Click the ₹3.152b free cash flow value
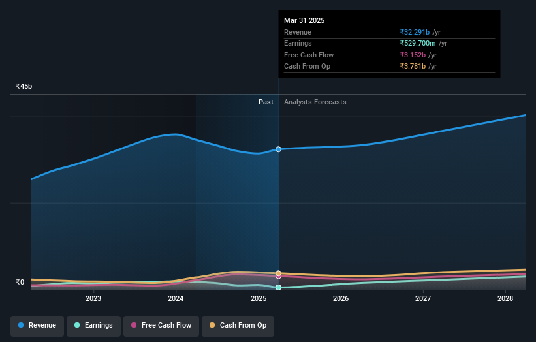 point(413,55)
